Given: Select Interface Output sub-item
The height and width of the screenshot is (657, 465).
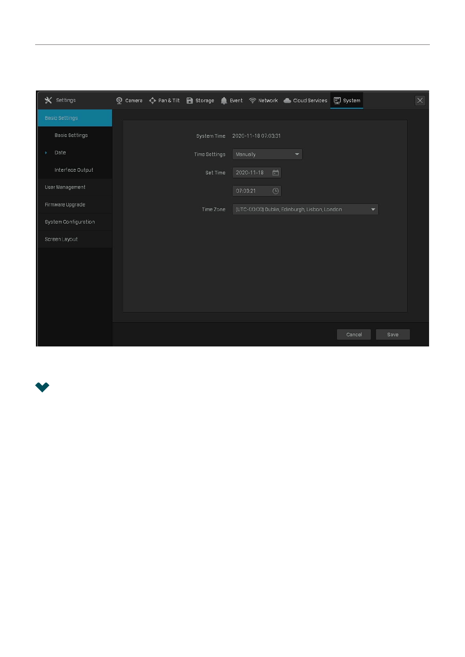Looking at the screenshot, I should tap(74, 170).
